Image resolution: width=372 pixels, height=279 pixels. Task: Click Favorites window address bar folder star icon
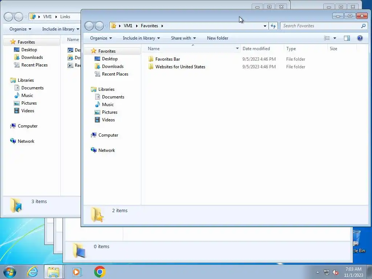click(x=114, y=26)
